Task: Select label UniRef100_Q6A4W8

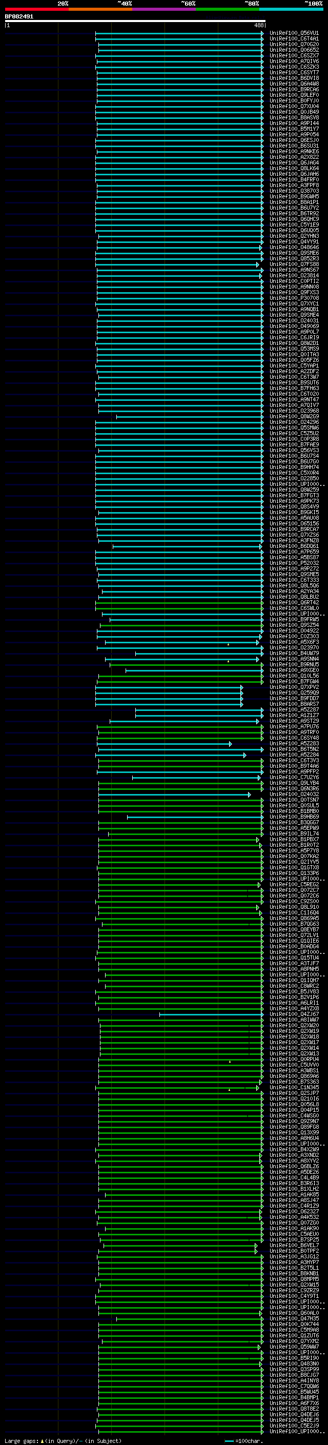Action: click(x=294, y=84)
